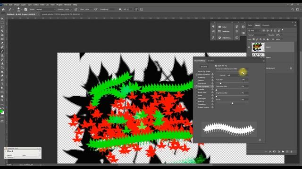Click the Hue Jitter slider handle
This screenshot has width=302, height=169.
coord(220,84)
